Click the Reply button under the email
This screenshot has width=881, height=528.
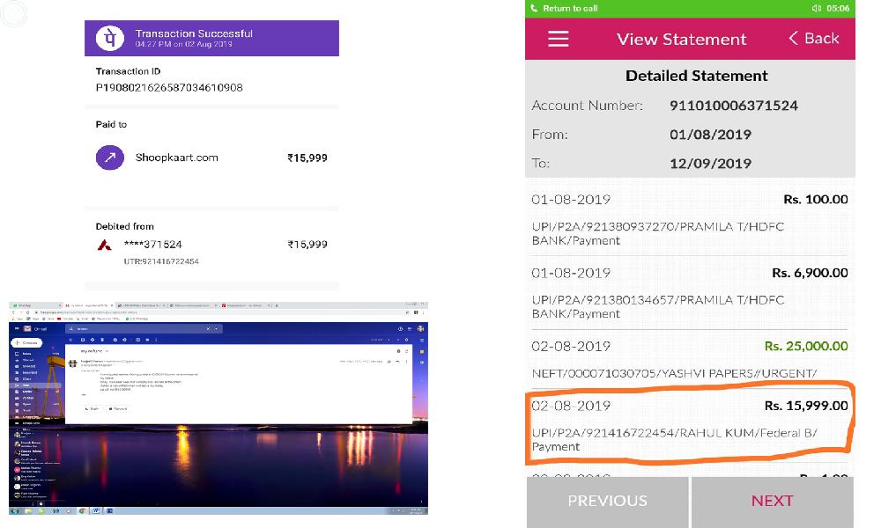click(x=91, y=408)
